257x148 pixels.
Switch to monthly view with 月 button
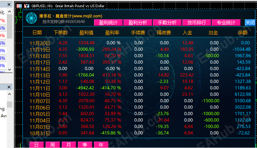[x=69, y=145]
